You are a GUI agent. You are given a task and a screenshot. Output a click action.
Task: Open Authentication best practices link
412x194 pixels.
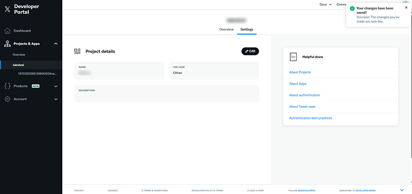point(310,118)
